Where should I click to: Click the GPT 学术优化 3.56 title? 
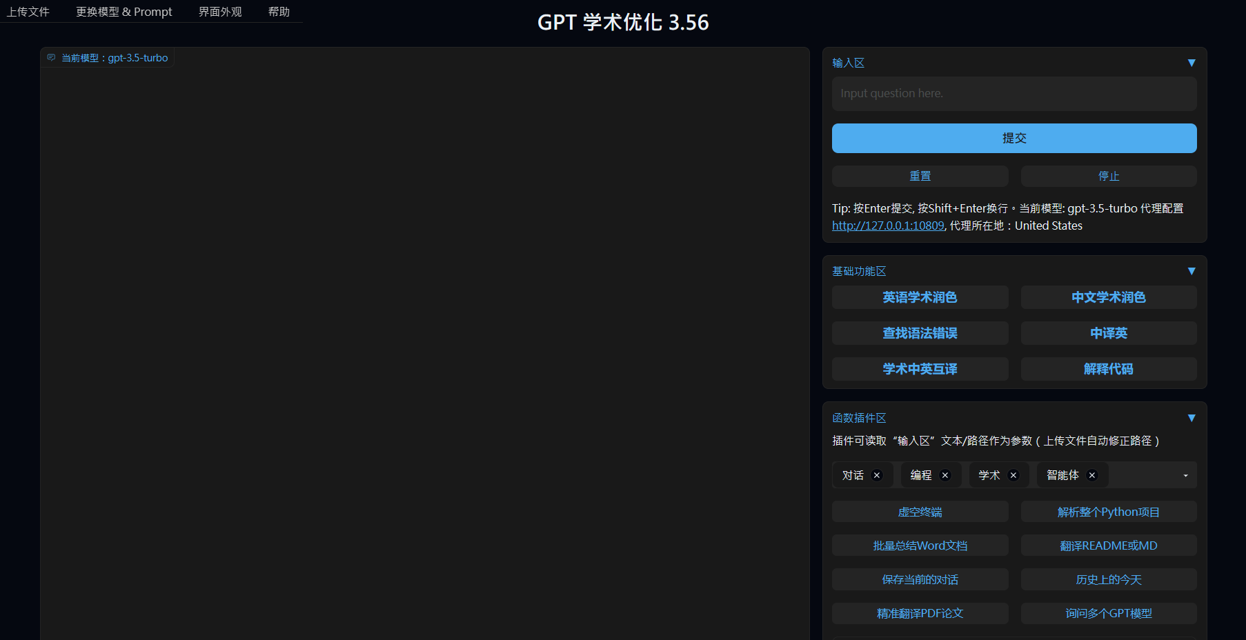(623, 22)
